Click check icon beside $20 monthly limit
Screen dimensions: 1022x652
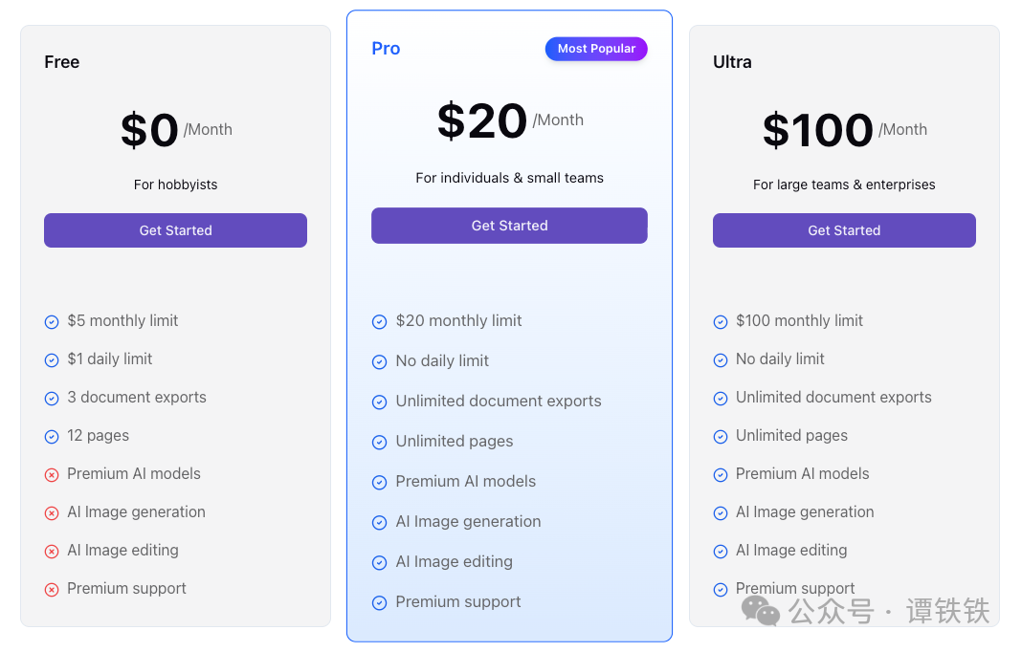[379, 322]
